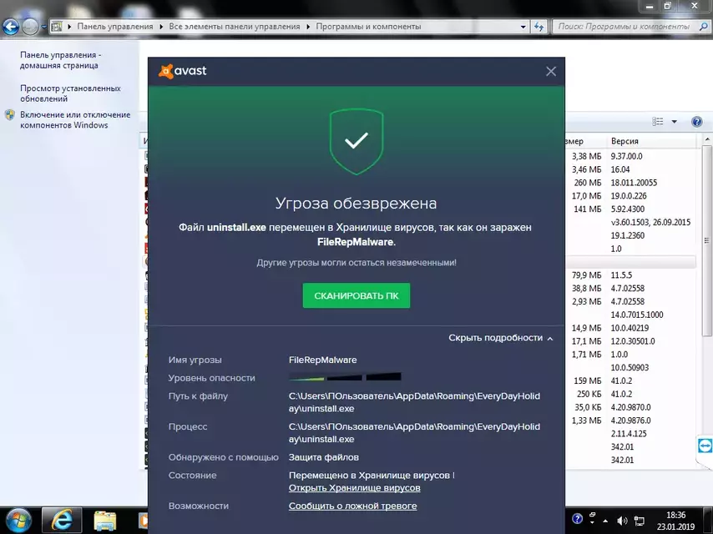Click the threat danger level indicator bar

(345, 377)
